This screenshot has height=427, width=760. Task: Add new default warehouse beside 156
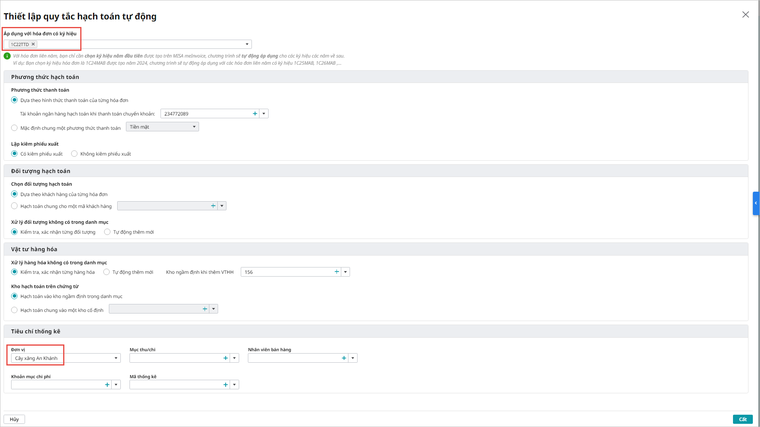point(337,272)
